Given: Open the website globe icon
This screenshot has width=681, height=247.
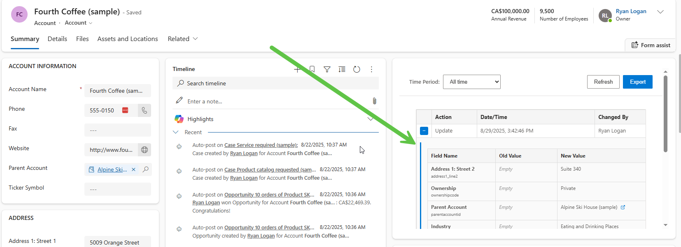Looking at the screenshot, I should pos(145,150).
